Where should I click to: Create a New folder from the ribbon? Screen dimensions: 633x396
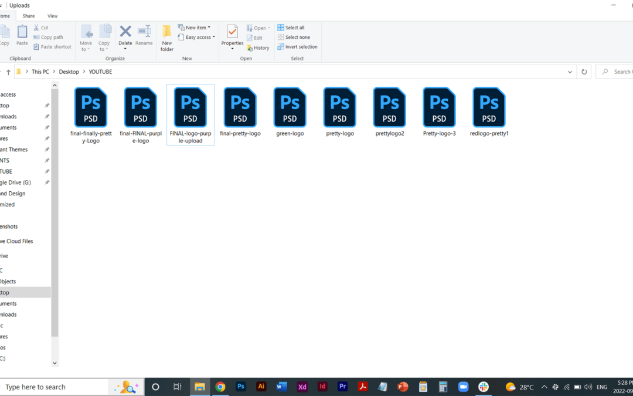coord(167,38)
